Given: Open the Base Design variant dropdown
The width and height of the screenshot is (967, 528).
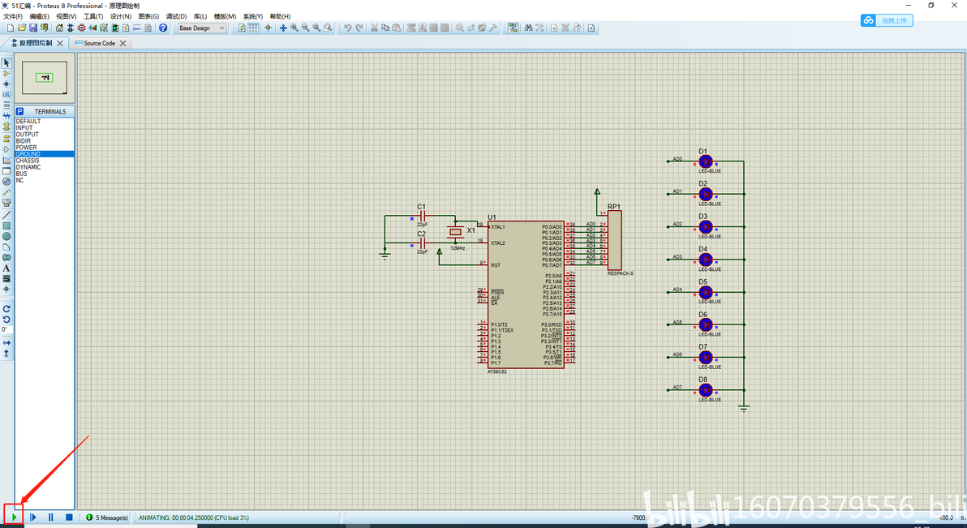Looking at the screenshot, I should [202, 28].
